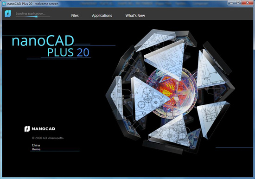Close the nanoCAD welcome screen
The width and height of the screenshot is (255, 179).
point(248,3)
